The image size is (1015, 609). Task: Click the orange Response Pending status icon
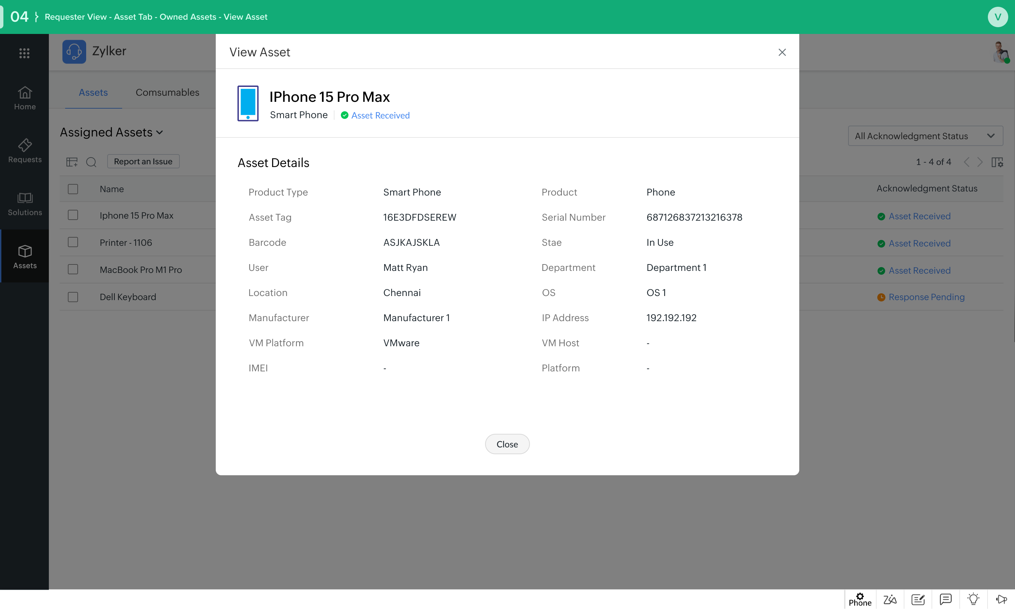[881, 297]
